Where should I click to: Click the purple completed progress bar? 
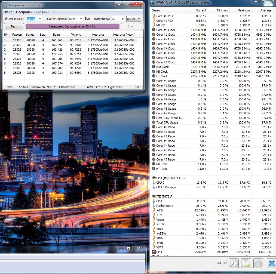(72, 26)
